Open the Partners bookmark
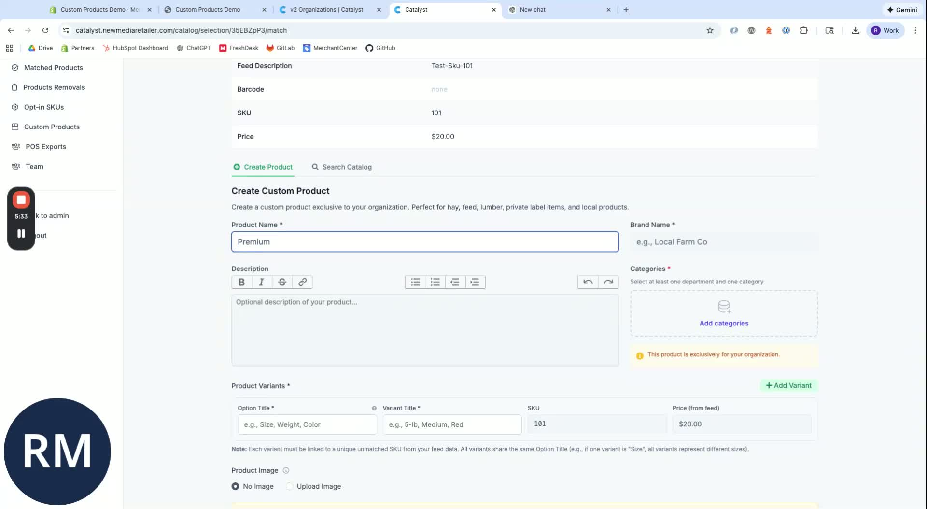Image resolution: width=927 pixels, height=509 pixels. (77, 48)
